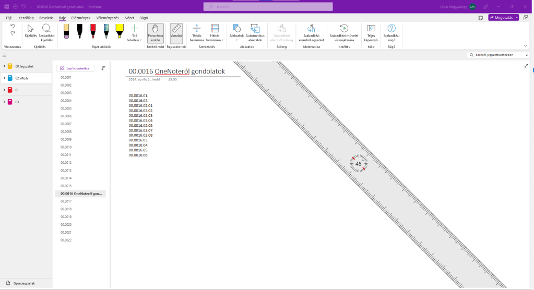
Task: Sort pages using the sort icon
Action: coord(103,68)
